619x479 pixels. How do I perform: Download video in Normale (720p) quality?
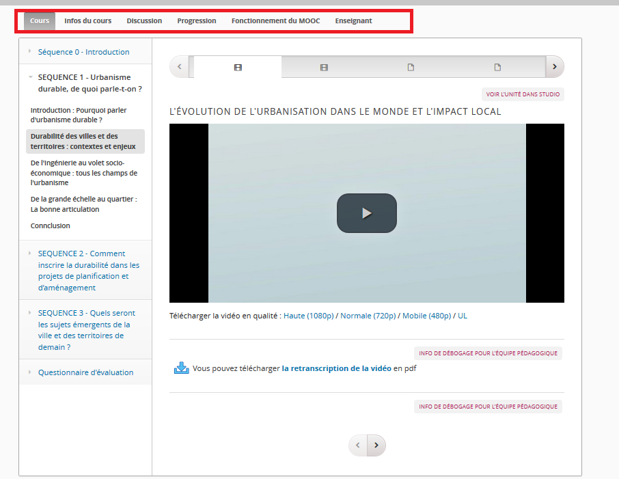tap(368, 316)
